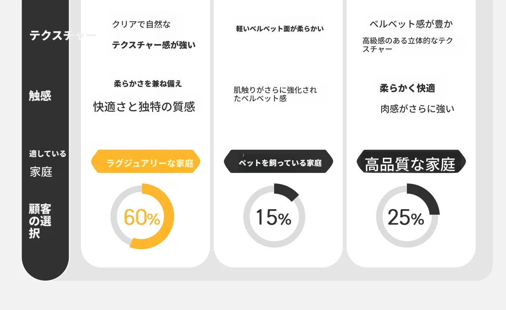Viewport: 506px width, 310px height.
Task: Click the text ベルベット感が豊か
Action: coord(411,24)
